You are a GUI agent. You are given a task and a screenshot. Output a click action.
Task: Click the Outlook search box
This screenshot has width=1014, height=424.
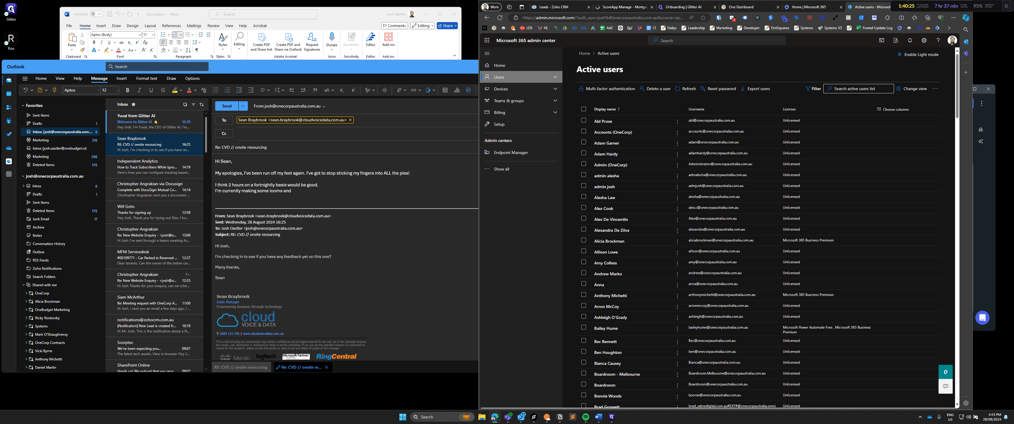[157, 67]
